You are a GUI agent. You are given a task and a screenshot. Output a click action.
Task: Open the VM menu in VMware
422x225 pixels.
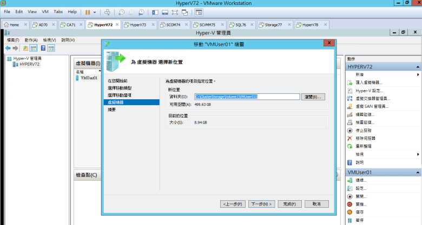(45, 11)
